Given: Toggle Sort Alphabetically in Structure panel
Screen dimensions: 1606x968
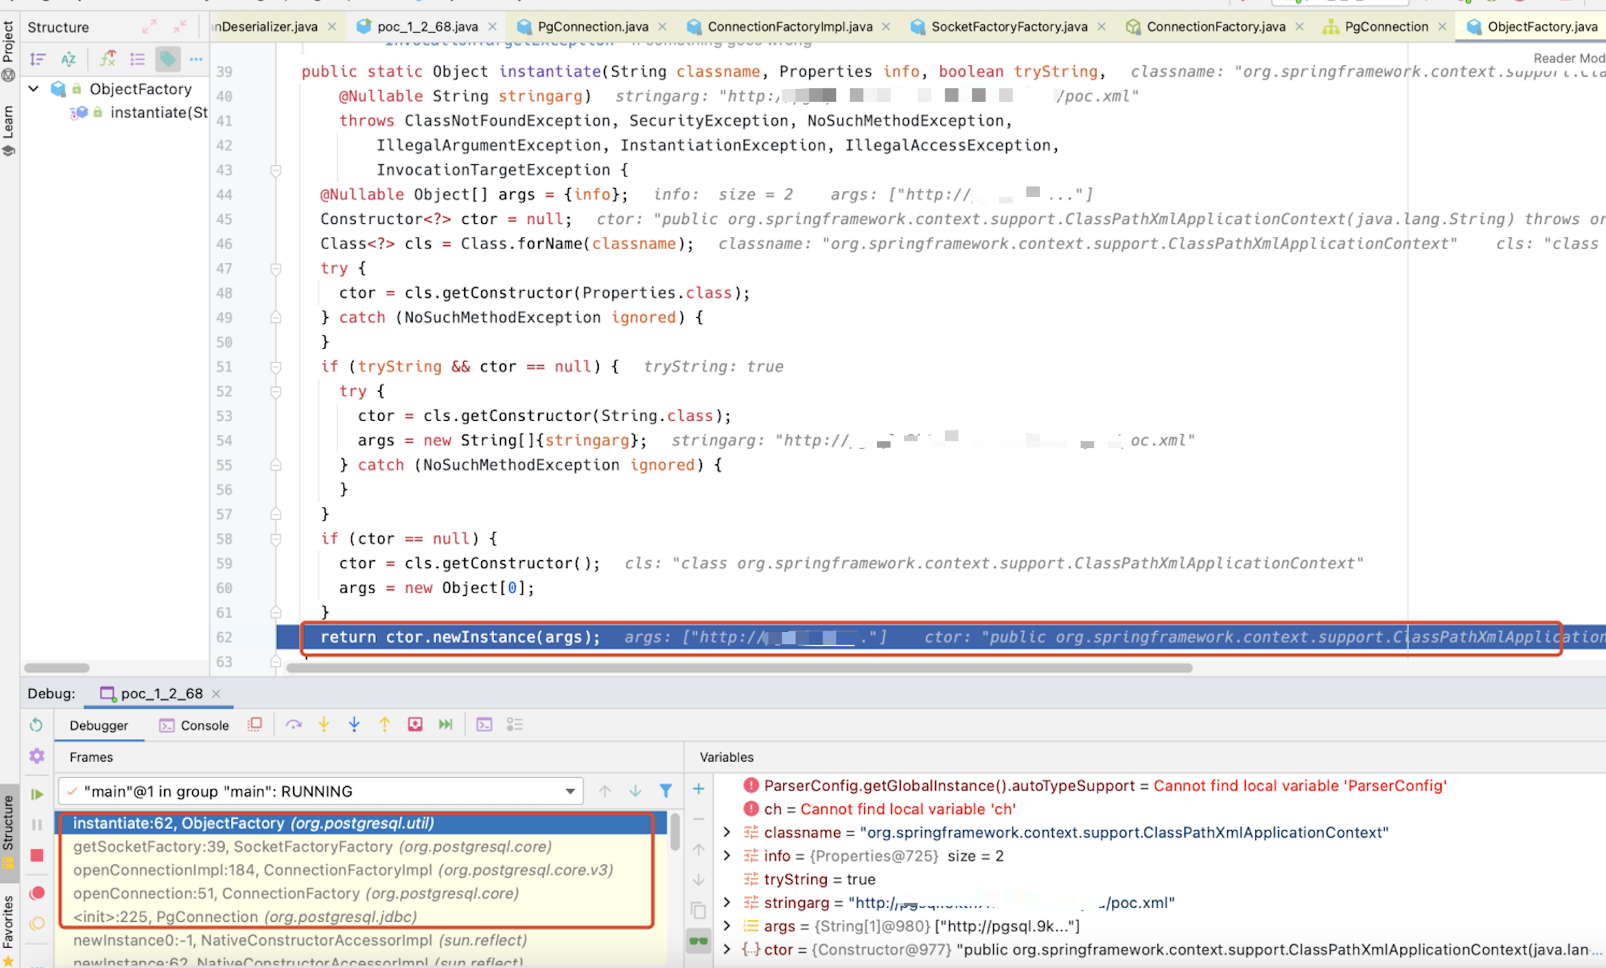Looking at the screenshot, I should [x=69, y=59].
